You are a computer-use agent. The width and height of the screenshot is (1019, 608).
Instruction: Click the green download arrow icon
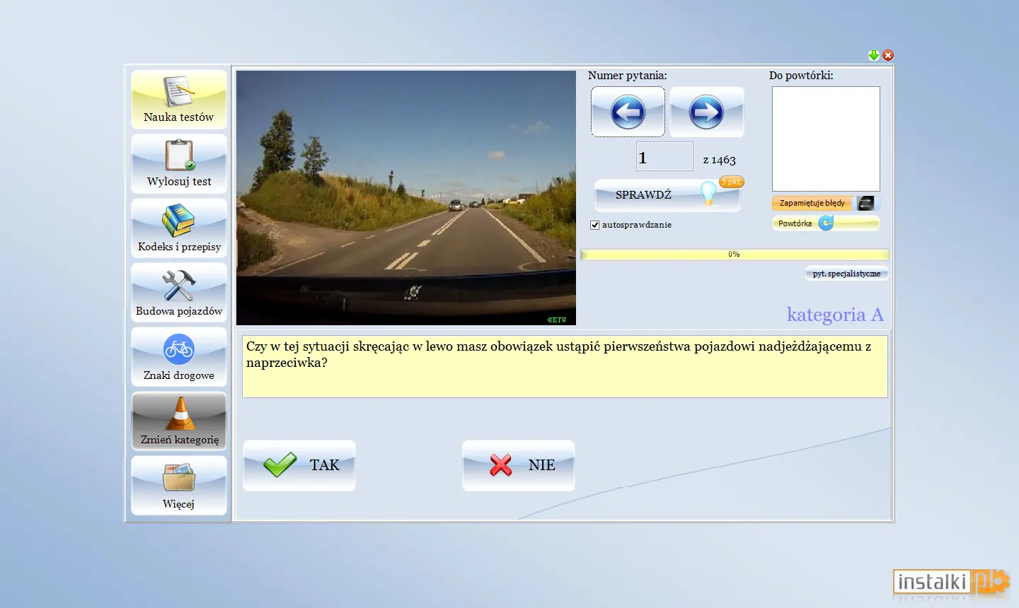point(874,55)
